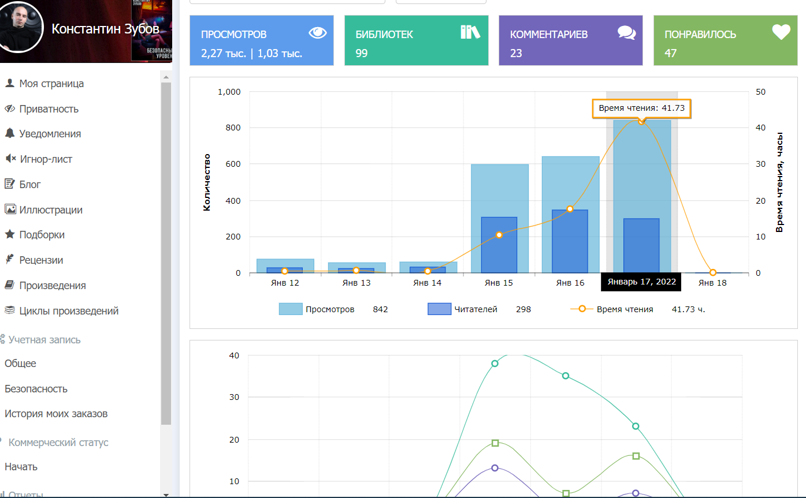Open the small dropdown above Библиотек card

click(440, 2)
